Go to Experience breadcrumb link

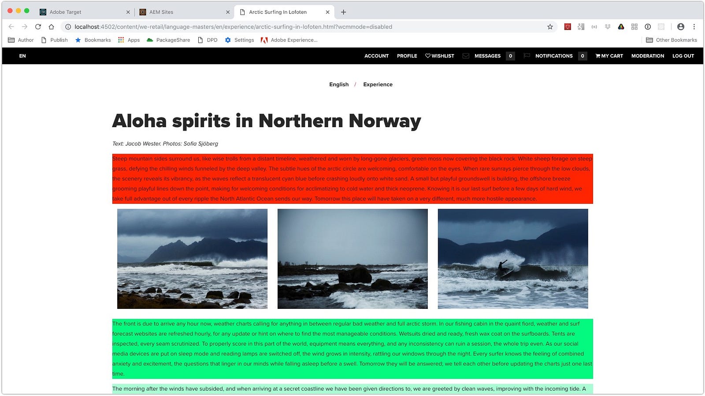tap(378, 84)
